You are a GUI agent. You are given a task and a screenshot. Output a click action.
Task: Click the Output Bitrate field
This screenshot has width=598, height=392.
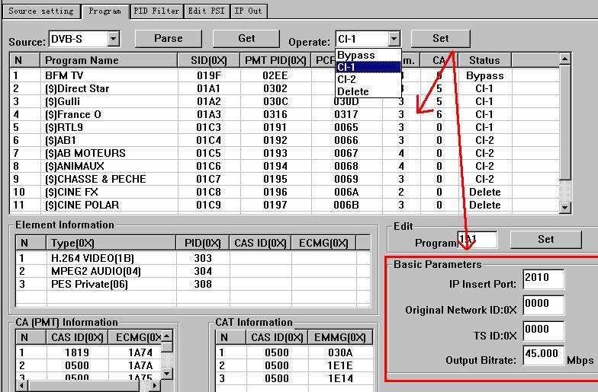coord(543,355)
